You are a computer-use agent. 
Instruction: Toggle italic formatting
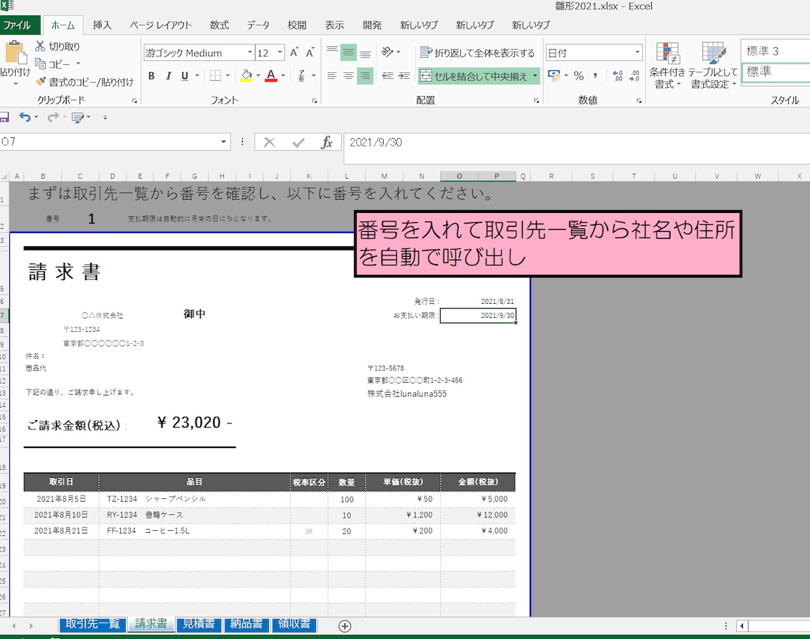coord(169,76)
